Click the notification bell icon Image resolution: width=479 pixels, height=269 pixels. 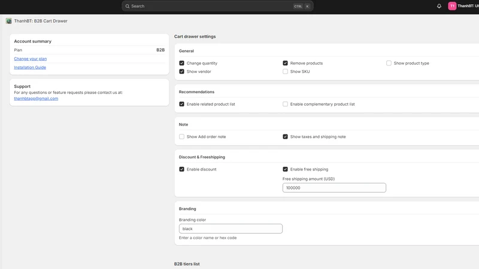pos(439,6)
